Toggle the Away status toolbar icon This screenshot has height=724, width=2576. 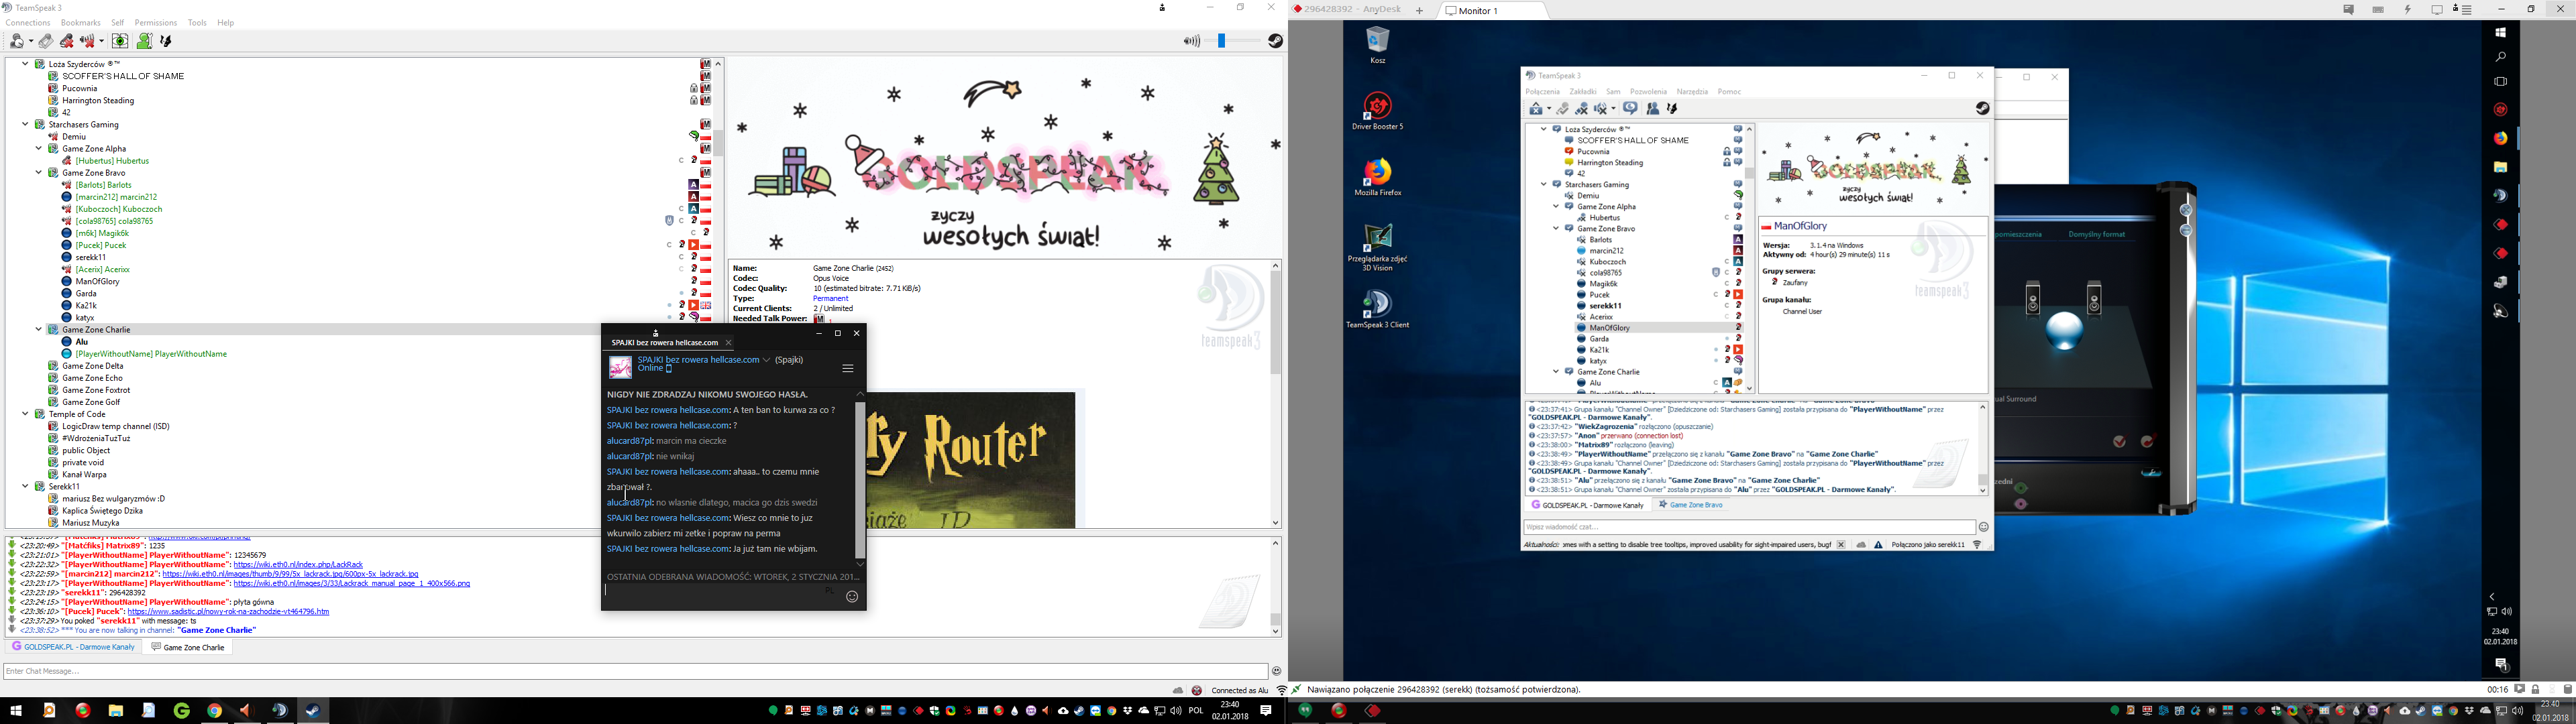(17, 41)
